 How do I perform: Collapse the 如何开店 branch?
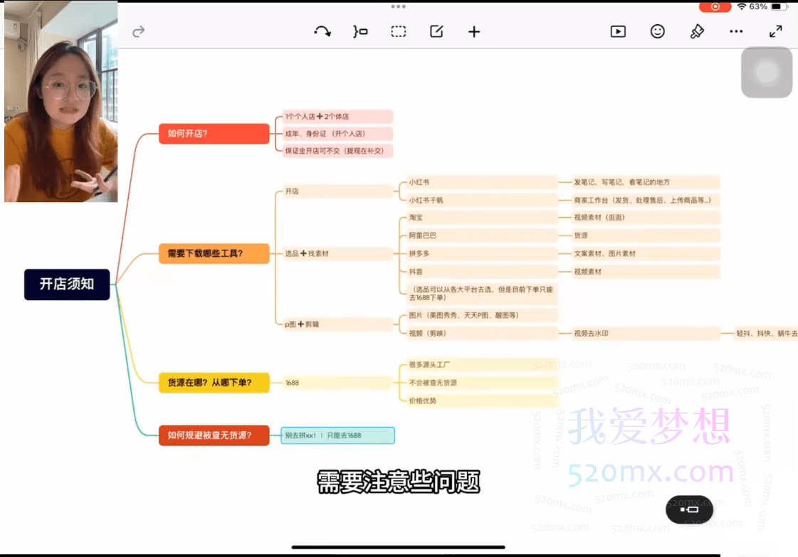click(x=214, y=133)
